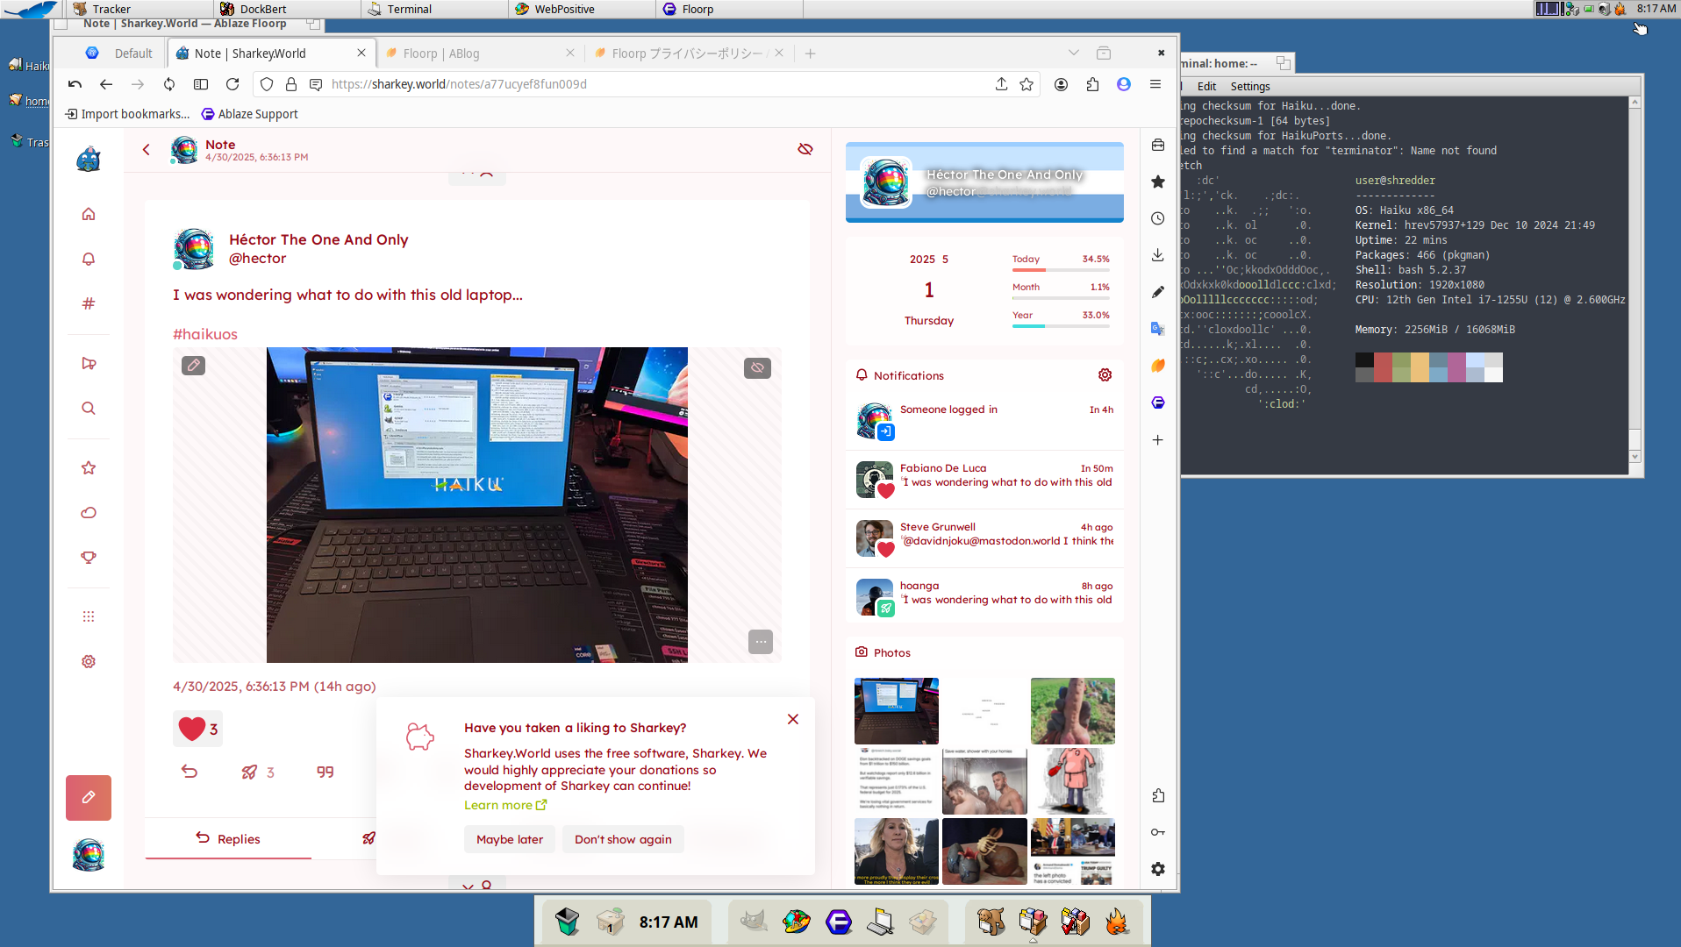
Task: Click the Year progress bar in calendar widget
Action: coord(1061,325)
